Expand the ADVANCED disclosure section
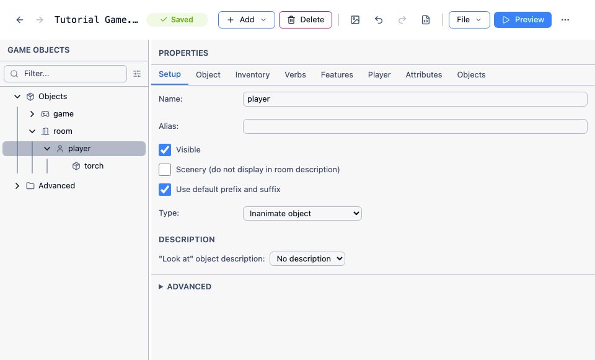Image resolution: width=595 pixels, height=360 pixels. pyautogui.click(x=185, y=287)
